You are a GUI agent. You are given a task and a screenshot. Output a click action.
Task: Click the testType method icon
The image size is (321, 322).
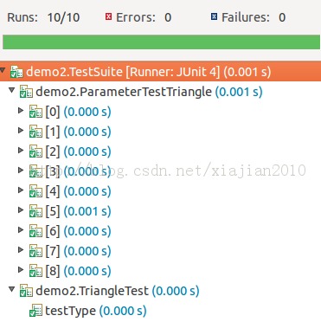35,311
